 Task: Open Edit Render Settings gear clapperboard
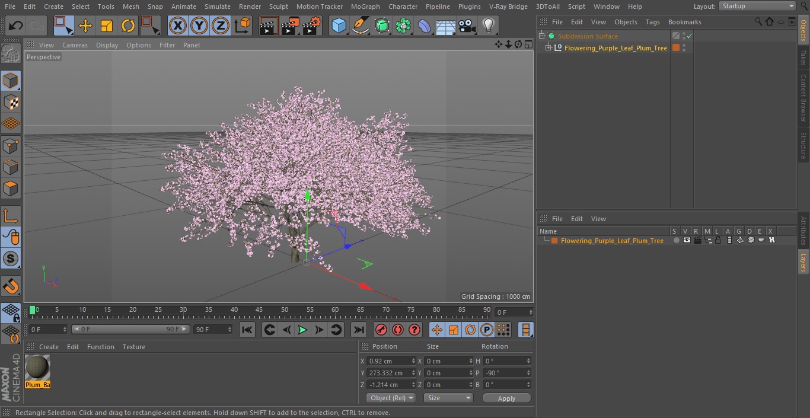tap(312, 25)
